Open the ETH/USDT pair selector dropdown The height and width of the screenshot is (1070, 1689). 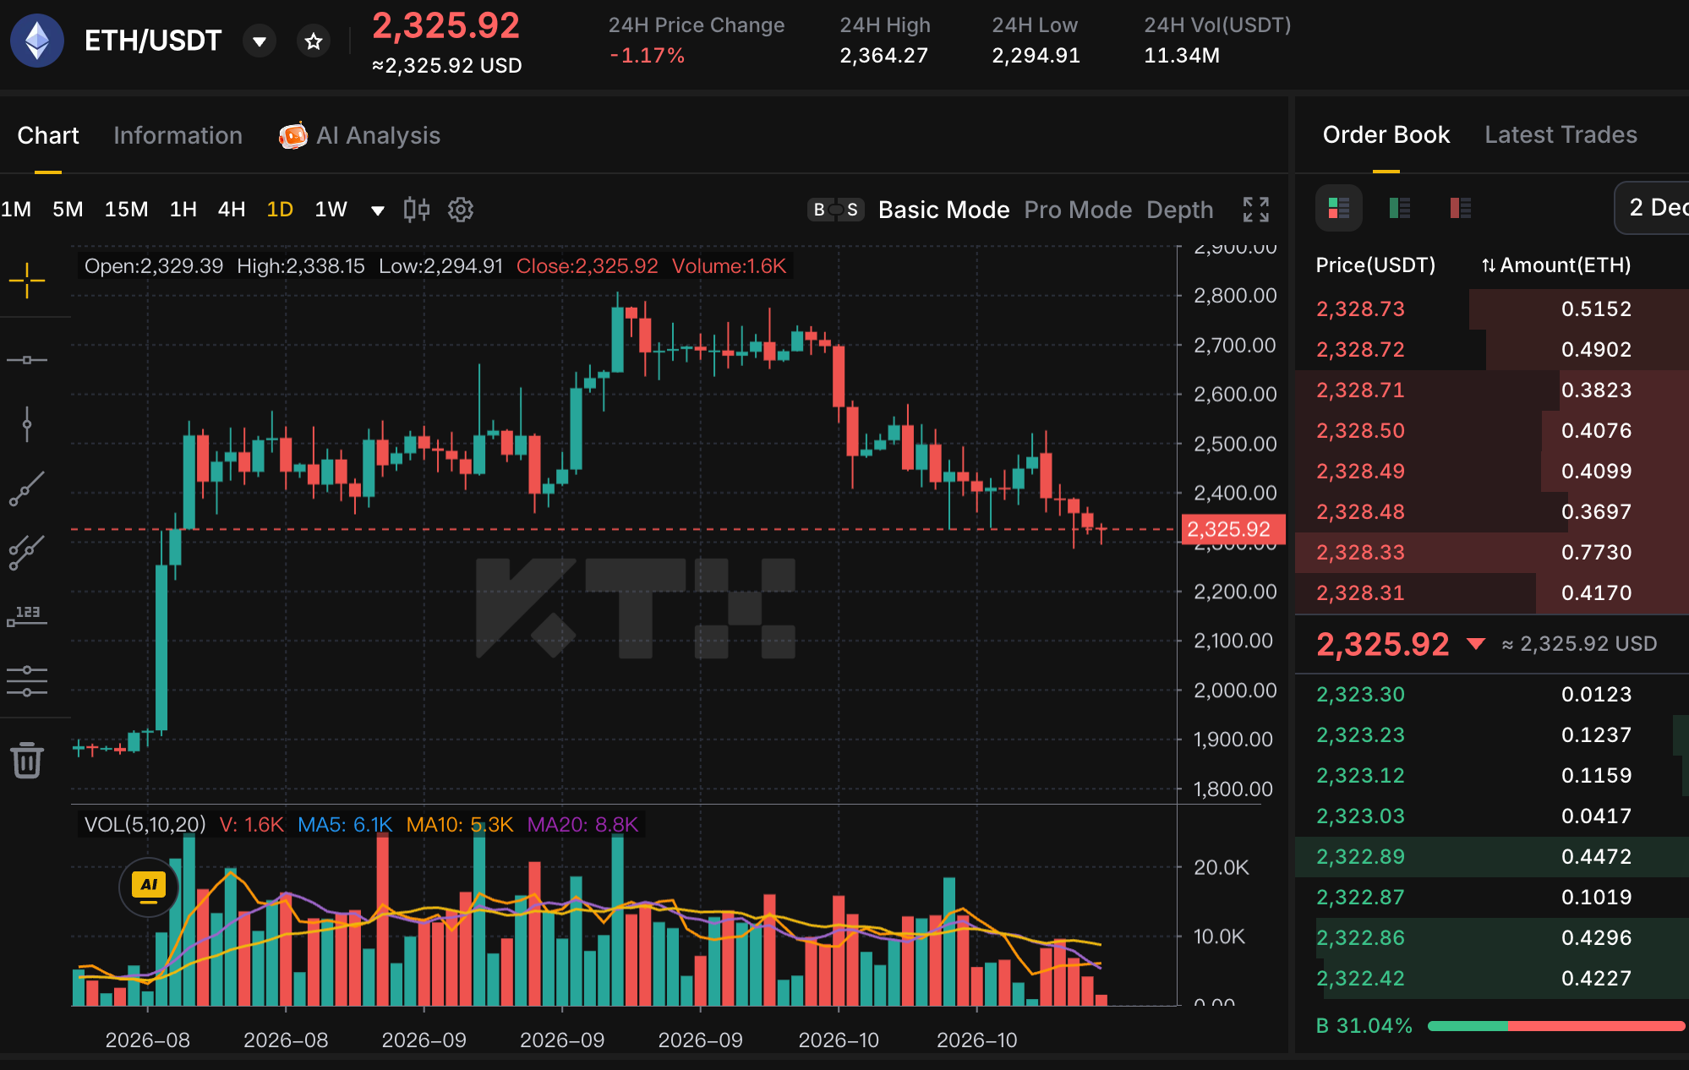click(260, 41)
